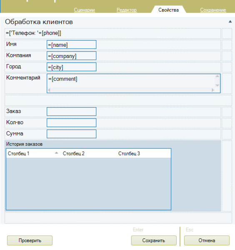
Task: Click comment box scroll up arrow
Action: 217,76
